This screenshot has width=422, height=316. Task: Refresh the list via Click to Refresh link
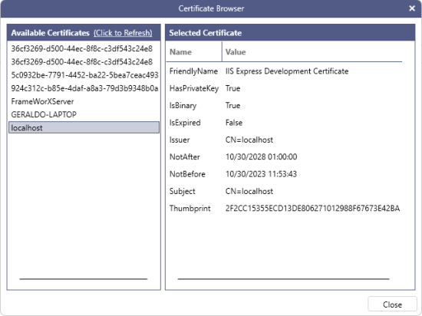[x=123, y=33]
